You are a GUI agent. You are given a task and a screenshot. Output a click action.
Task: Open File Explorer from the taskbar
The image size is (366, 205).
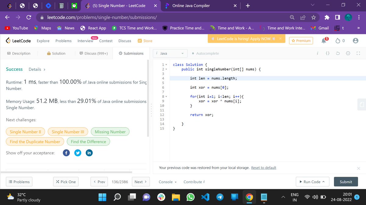[176, 197]
